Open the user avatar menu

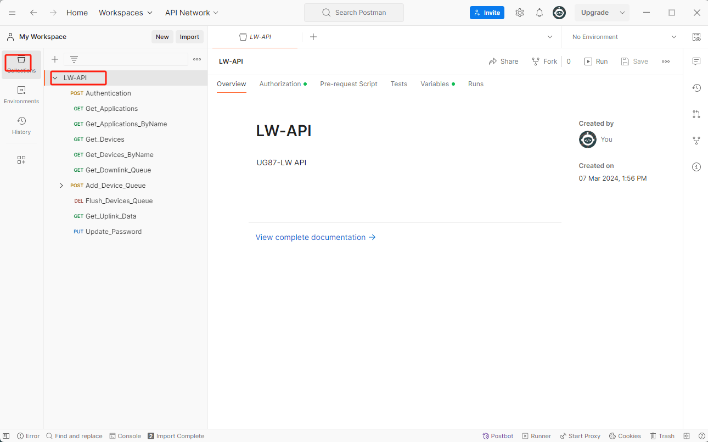point(559,13)
